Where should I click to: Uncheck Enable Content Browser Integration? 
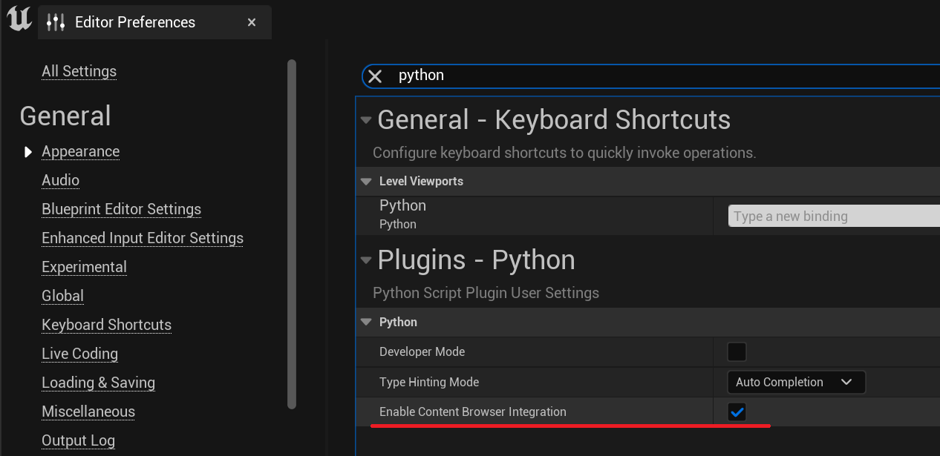[737, 412]
